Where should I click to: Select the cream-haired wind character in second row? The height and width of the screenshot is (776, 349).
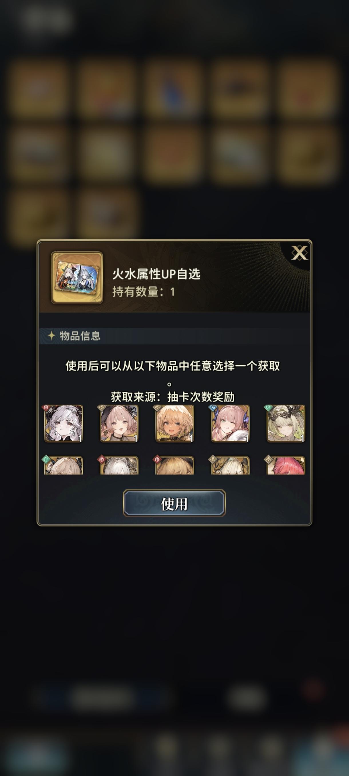coord(64,466)
